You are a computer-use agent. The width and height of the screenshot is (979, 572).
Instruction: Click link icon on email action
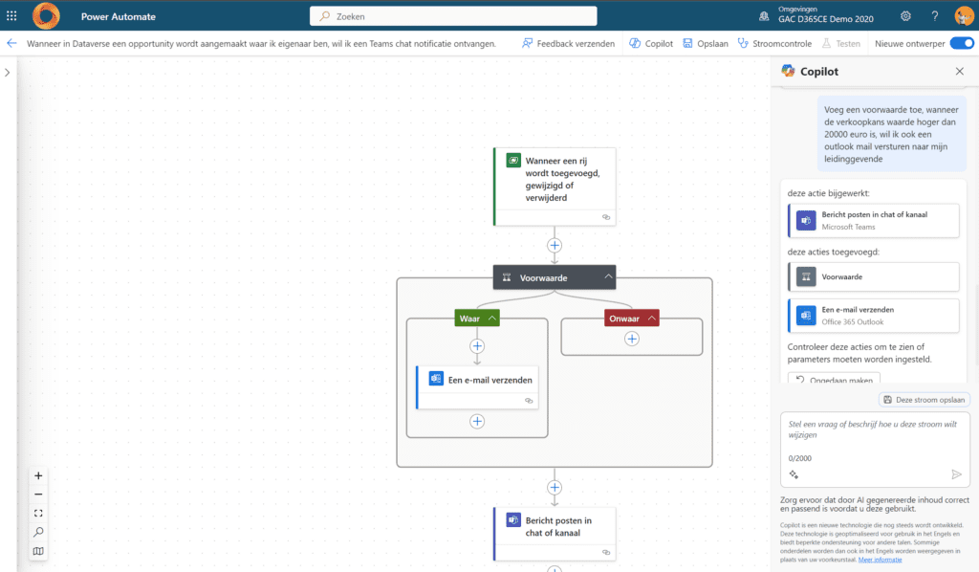[x=529, y=401]
